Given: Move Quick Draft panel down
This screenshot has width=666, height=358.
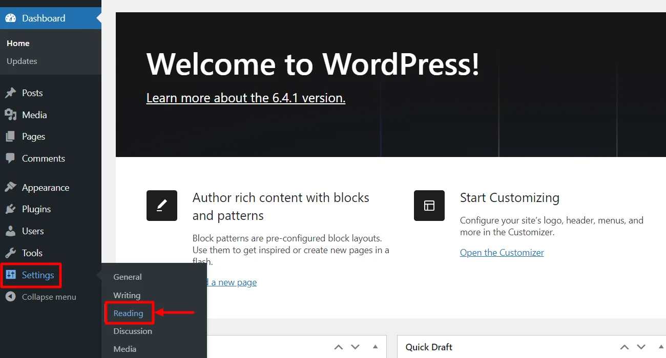Looking at the screenshot, I should (641, 347).
